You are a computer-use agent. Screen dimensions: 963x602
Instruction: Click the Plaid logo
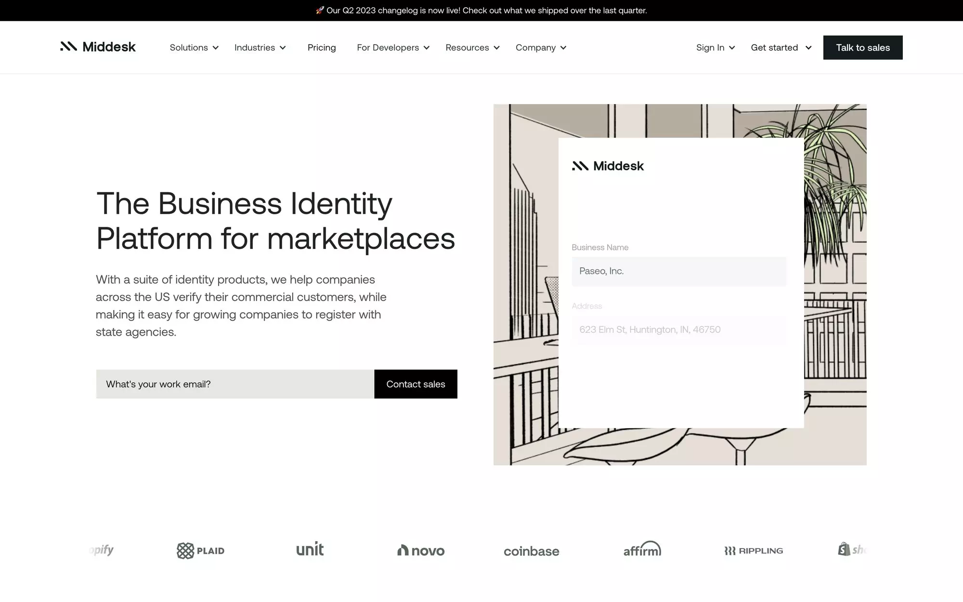[200, 550]
